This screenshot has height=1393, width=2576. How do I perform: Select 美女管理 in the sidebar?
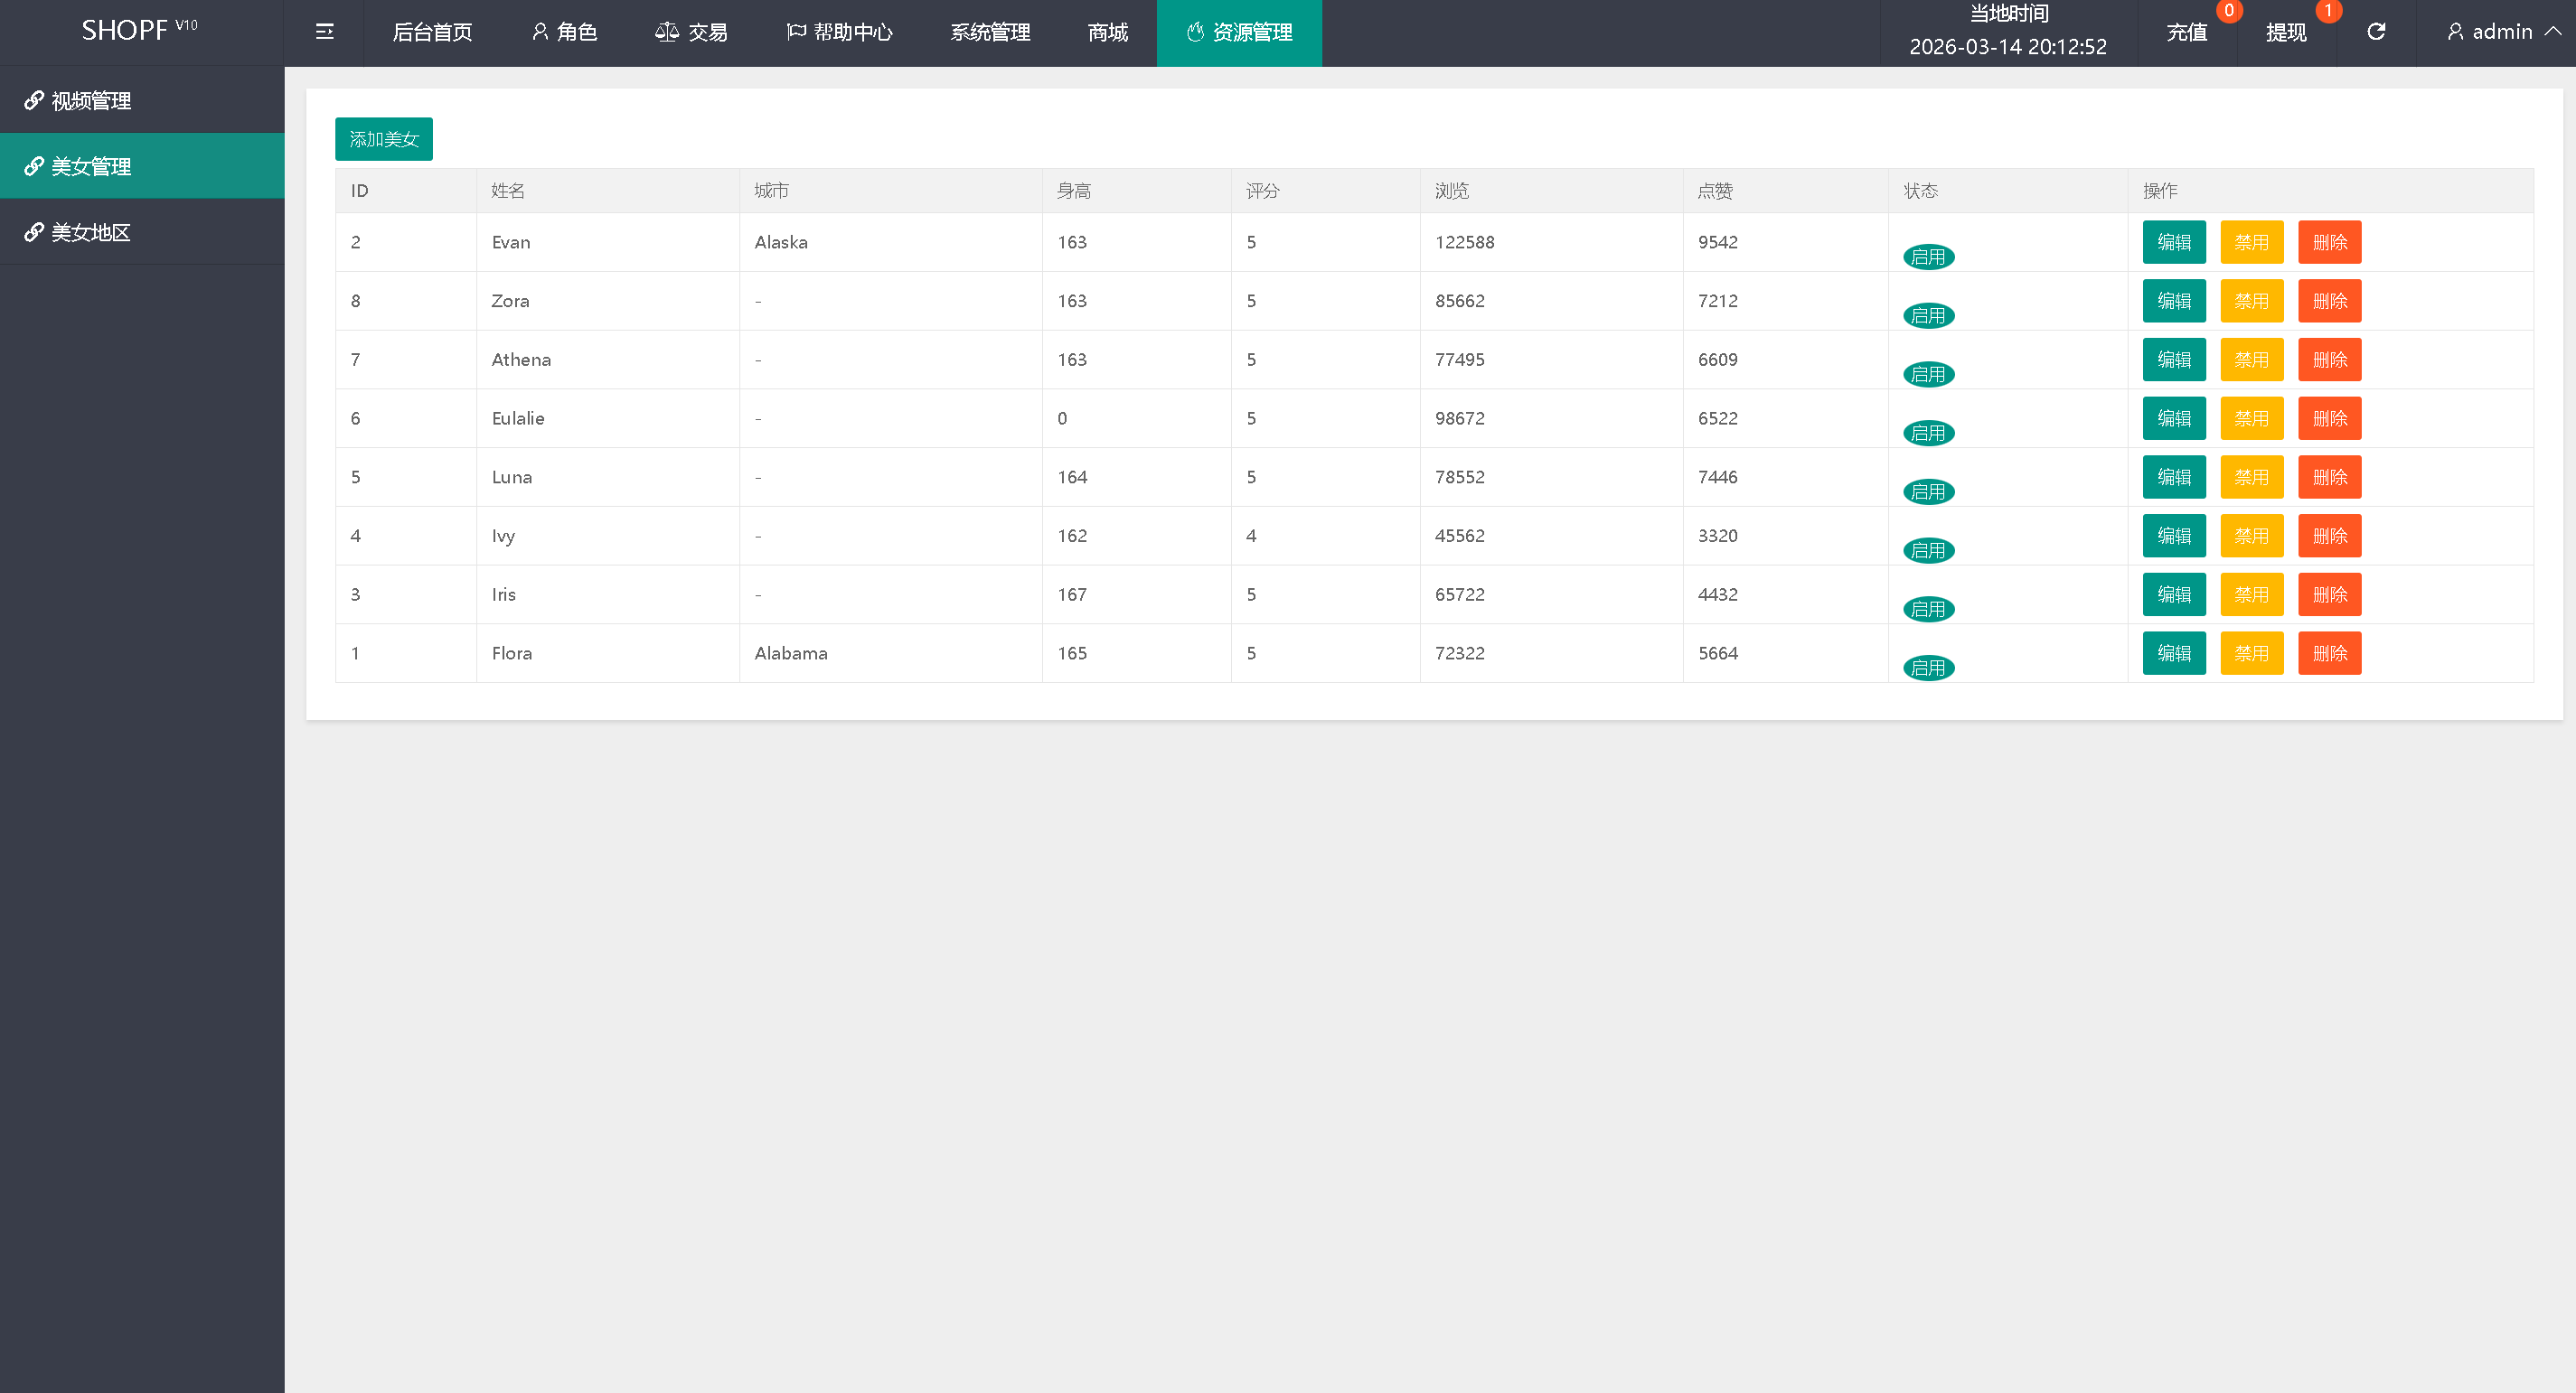[142, 166]
